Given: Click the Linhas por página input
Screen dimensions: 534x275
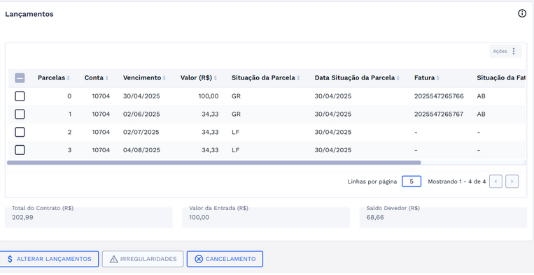Looking at the screenshot, I should tap(412, 181).
